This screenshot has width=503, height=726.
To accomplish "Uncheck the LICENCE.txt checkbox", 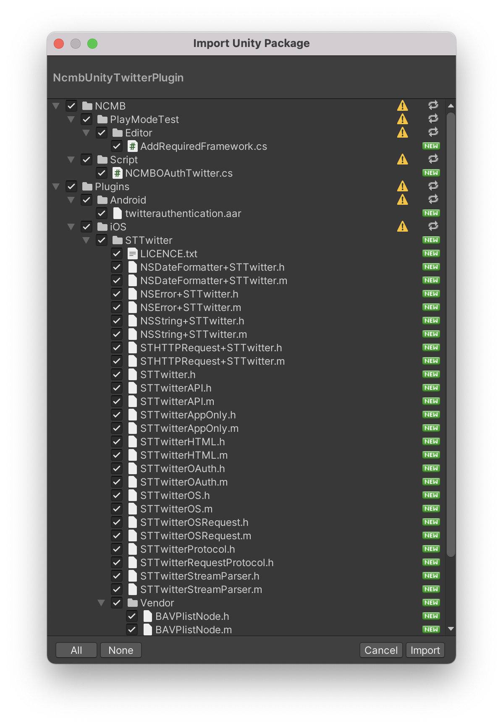I will (117, 253).
